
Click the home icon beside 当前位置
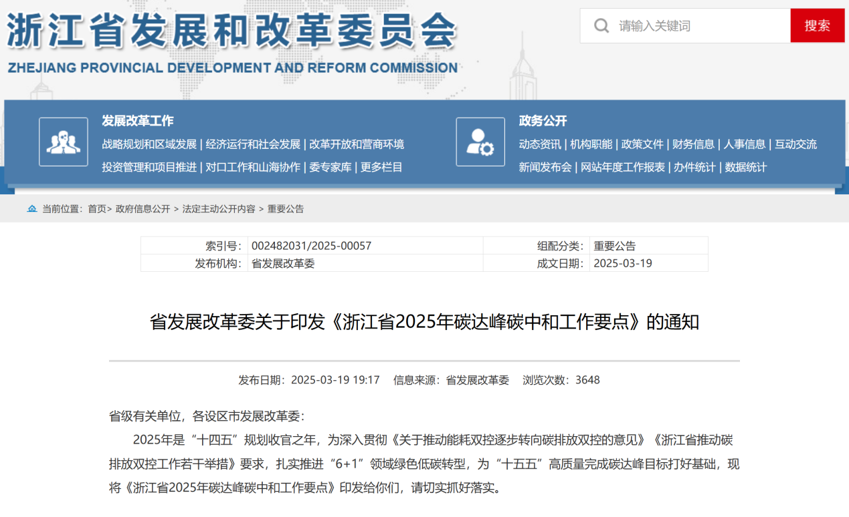32,209
